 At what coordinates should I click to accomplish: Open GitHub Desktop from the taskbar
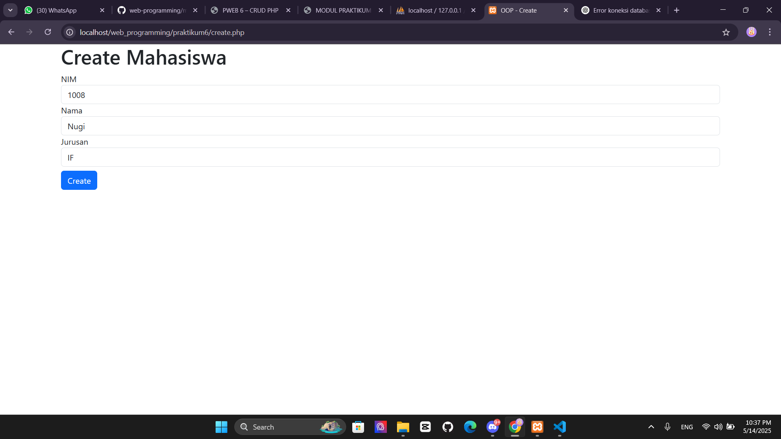tap(447, 427)
